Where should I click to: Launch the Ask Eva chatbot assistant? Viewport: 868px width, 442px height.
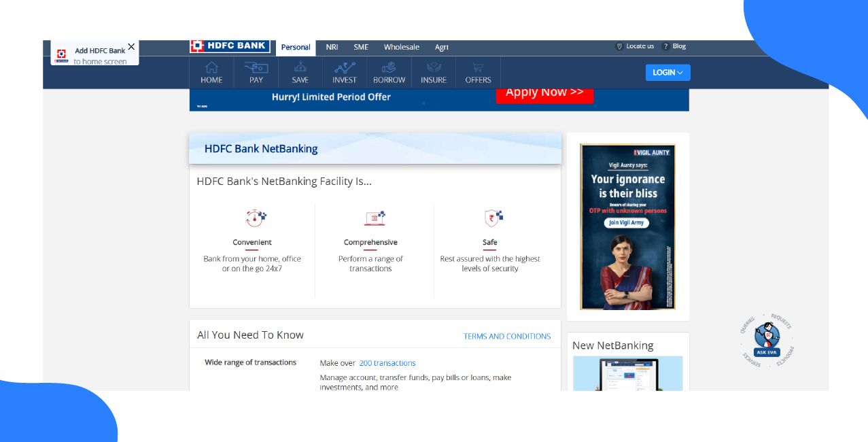[766, 340]
